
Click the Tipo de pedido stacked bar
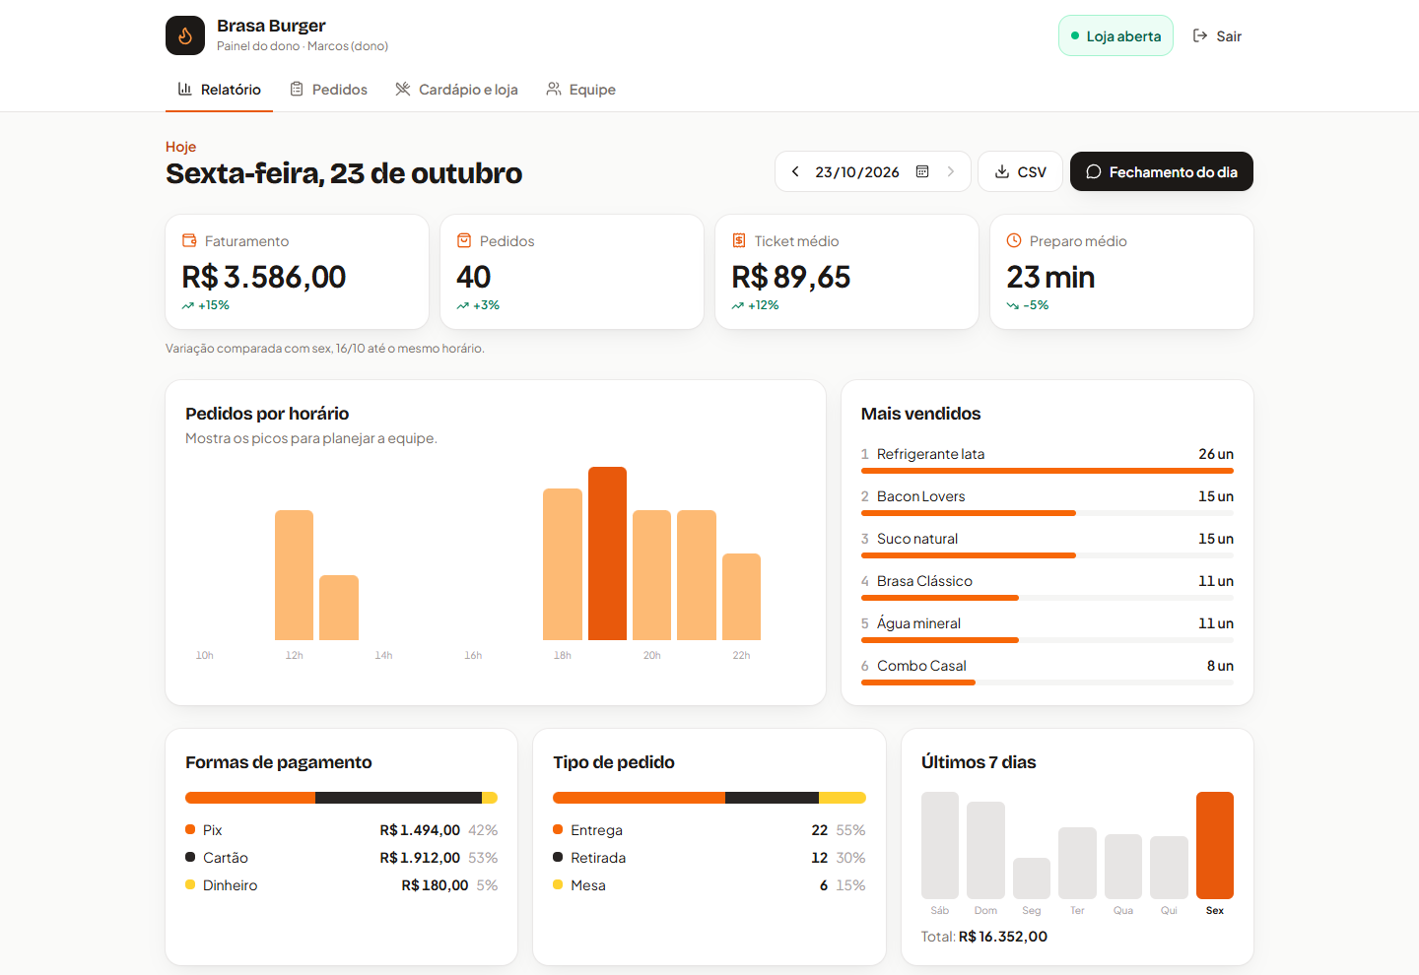(709, 798)
